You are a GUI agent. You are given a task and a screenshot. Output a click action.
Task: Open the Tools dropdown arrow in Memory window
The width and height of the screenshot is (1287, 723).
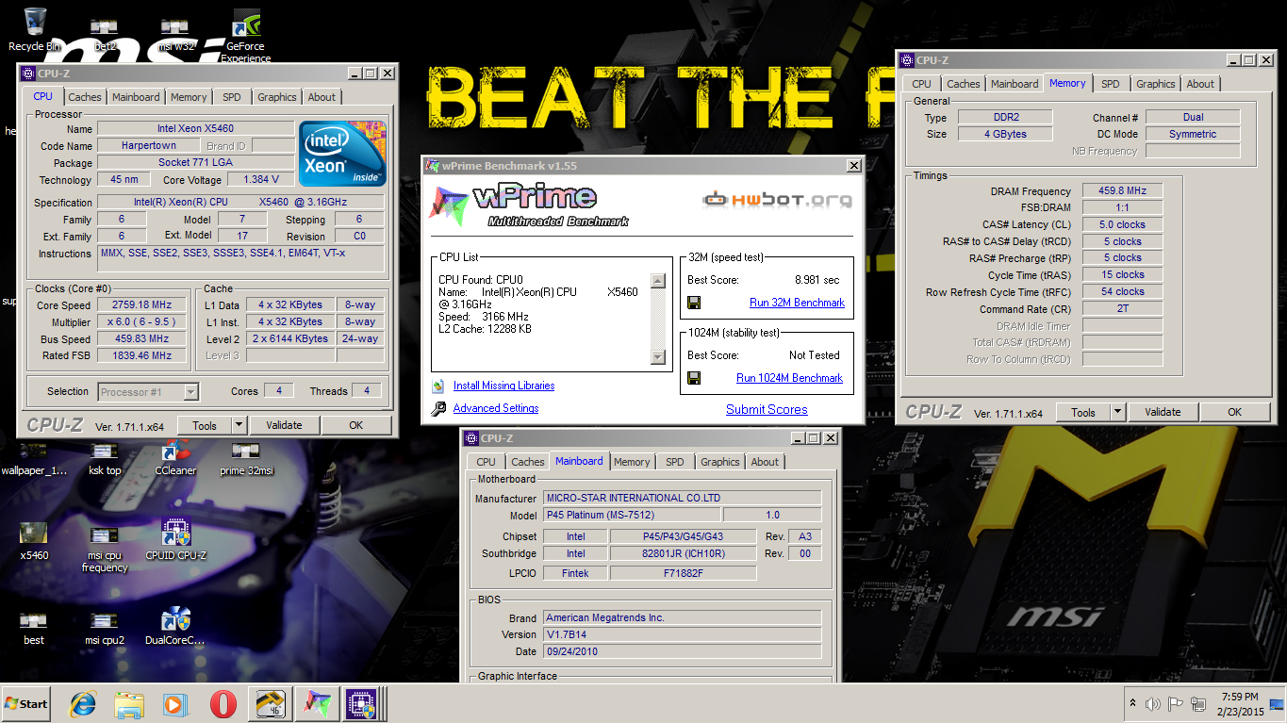point(1117,412)
